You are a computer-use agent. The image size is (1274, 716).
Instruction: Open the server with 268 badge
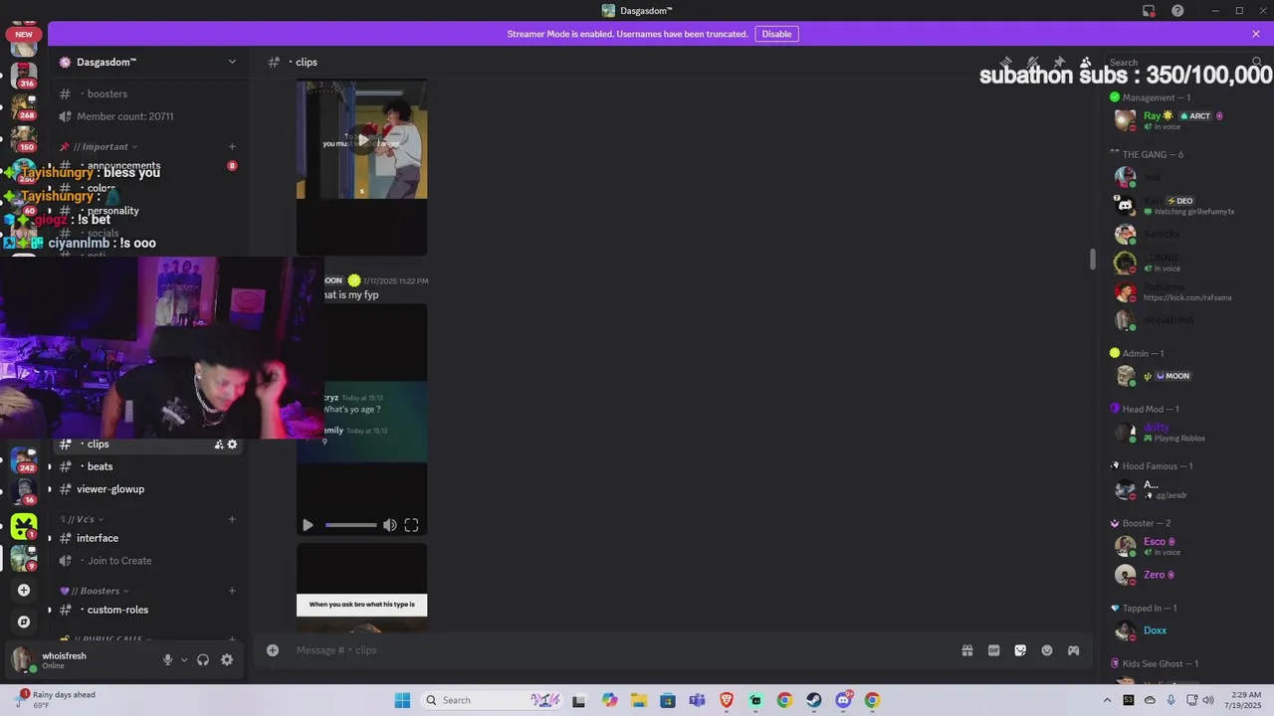click(24, 107)
